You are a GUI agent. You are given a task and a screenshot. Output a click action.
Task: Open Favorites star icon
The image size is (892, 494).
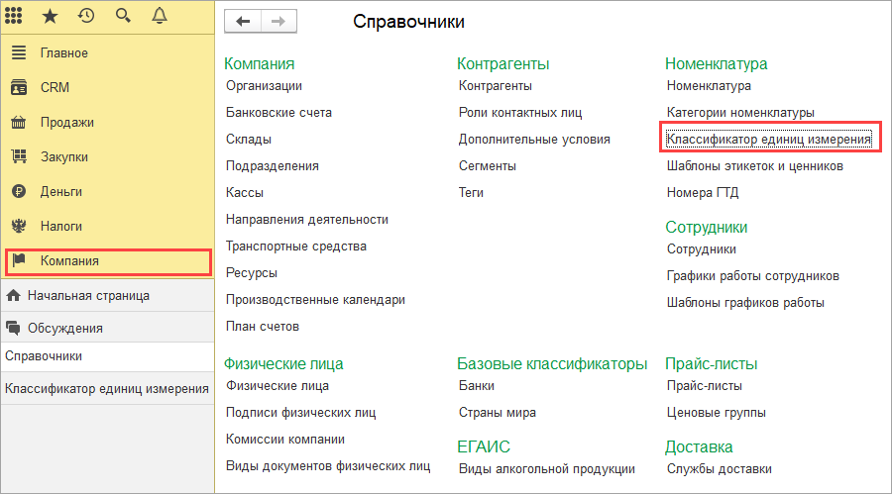[50, 16]
